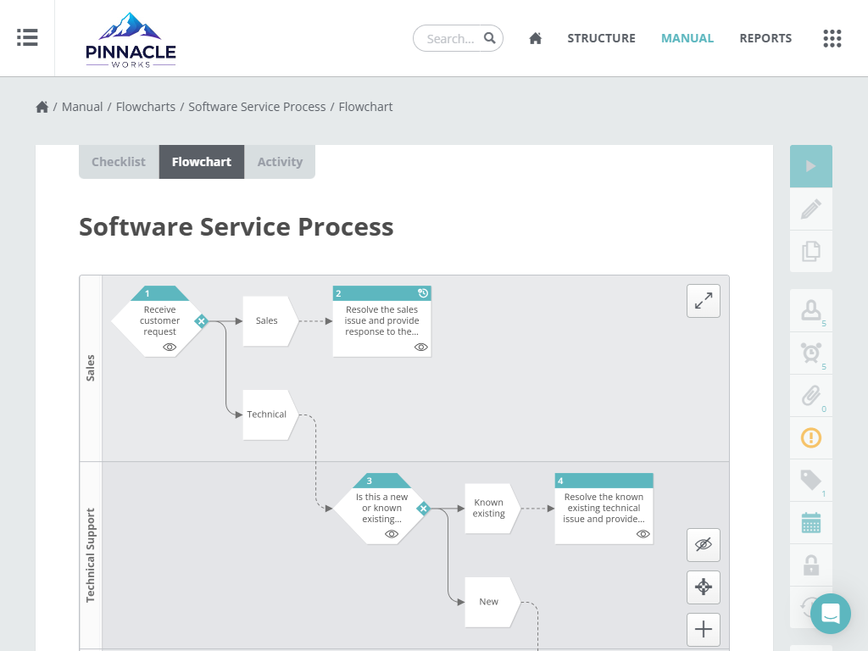Click the Flowchart breadcrumb item
The image size is (868, 651).
[365, 107]
